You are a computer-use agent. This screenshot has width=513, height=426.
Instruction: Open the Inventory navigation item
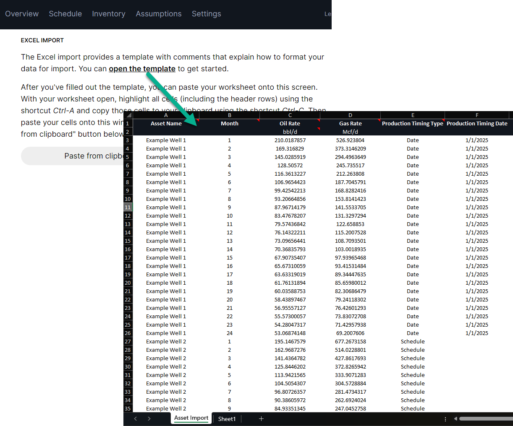coord(109,14)
